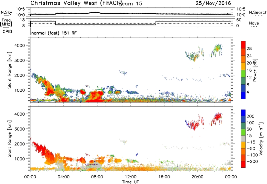Click the red velocity patch near 22:00
Screen dimensions: 267x184
pos(217,118)
